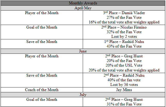
Task: Select the April/May section header row
Action: (83, 8)
